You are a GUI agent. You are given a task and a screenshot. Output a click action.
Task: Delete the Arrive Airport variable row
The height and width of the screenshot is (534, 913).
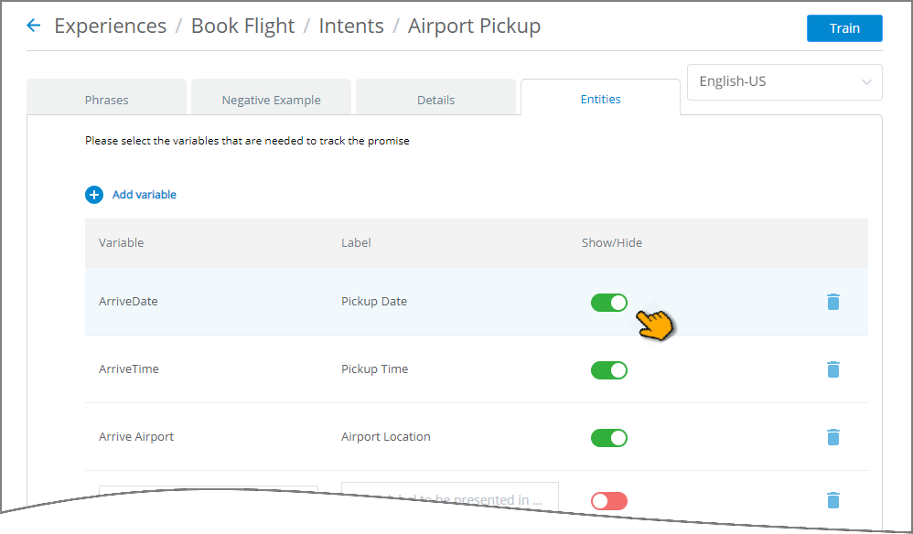(x=833, y=437)
